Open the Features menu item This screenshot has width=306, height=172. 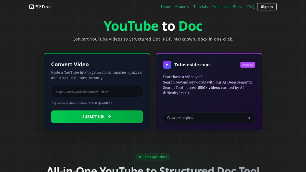click(x=182, y=7)
